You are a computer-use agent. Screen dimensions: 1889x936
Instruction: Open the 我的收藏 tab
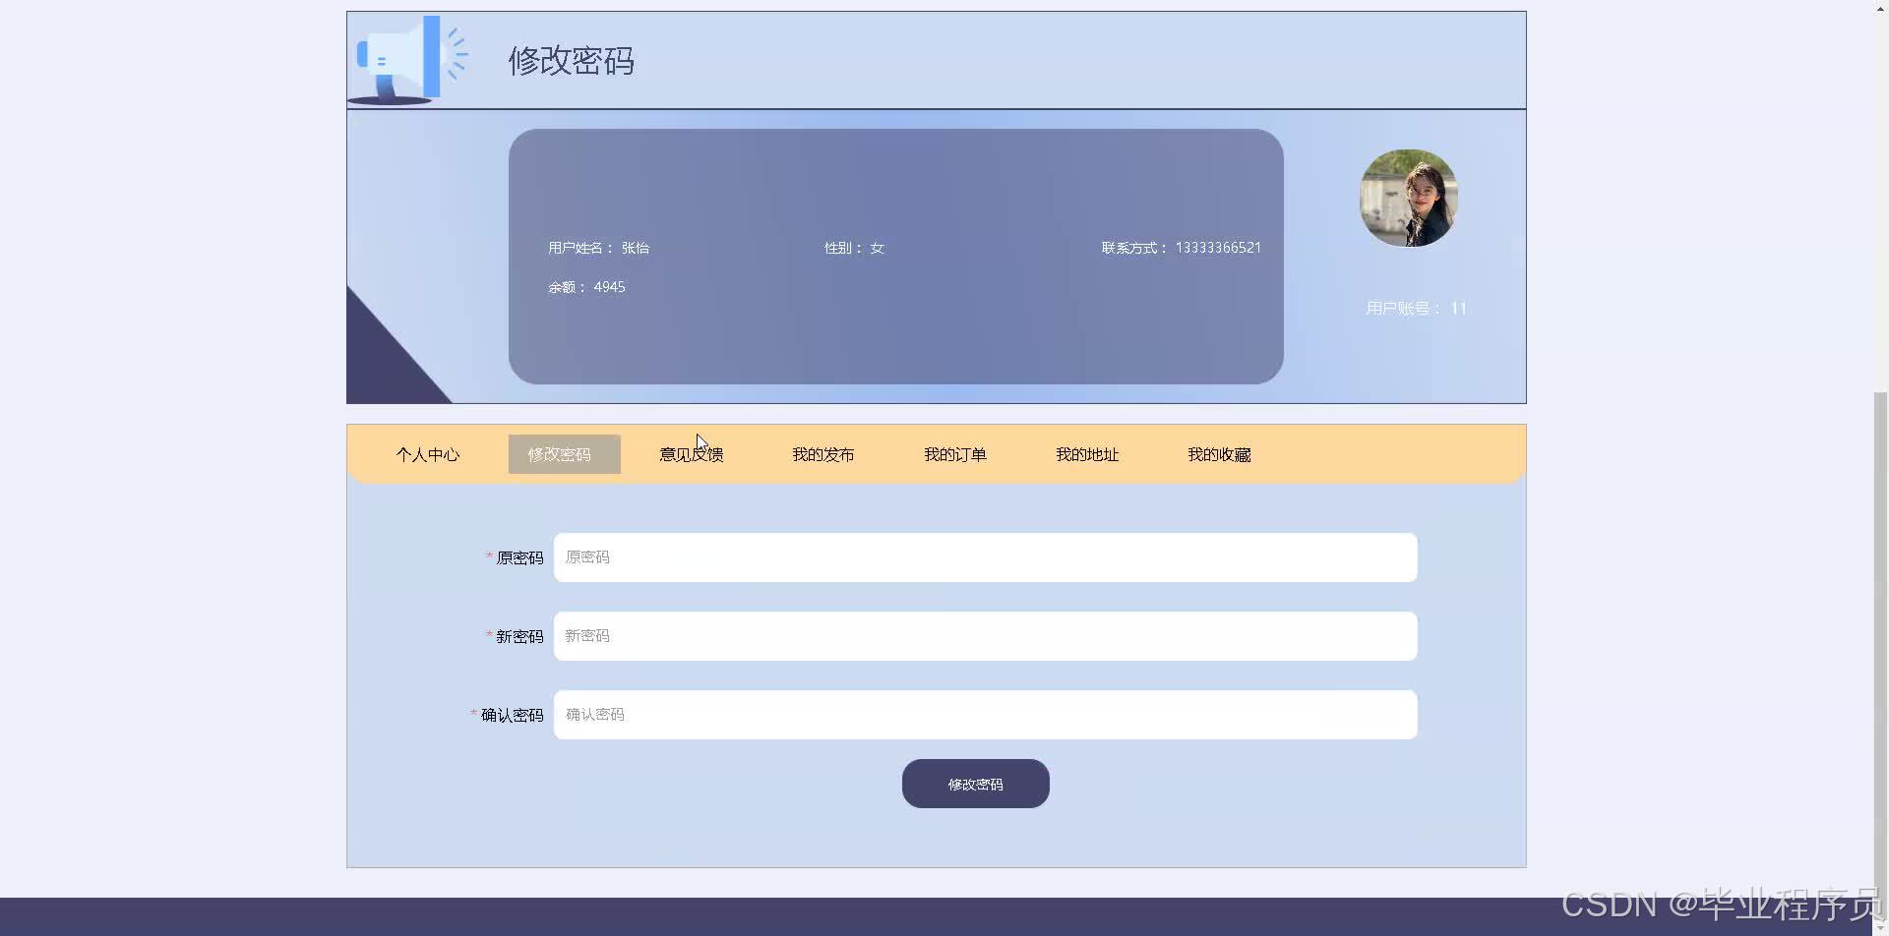tap(1219, 454)
